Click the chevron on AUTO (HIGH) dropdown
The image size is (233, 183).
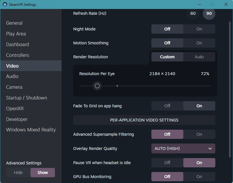pyautogui.click(x=210, y=148)
